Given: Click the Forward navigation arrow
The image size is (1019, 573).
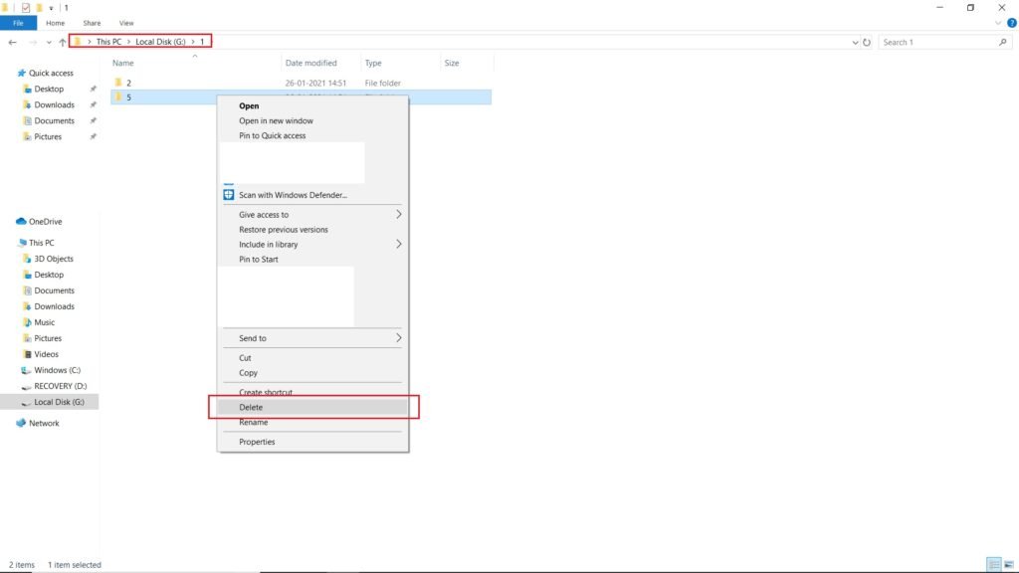Looking at the screenshot, I should [x=33, y=42].
